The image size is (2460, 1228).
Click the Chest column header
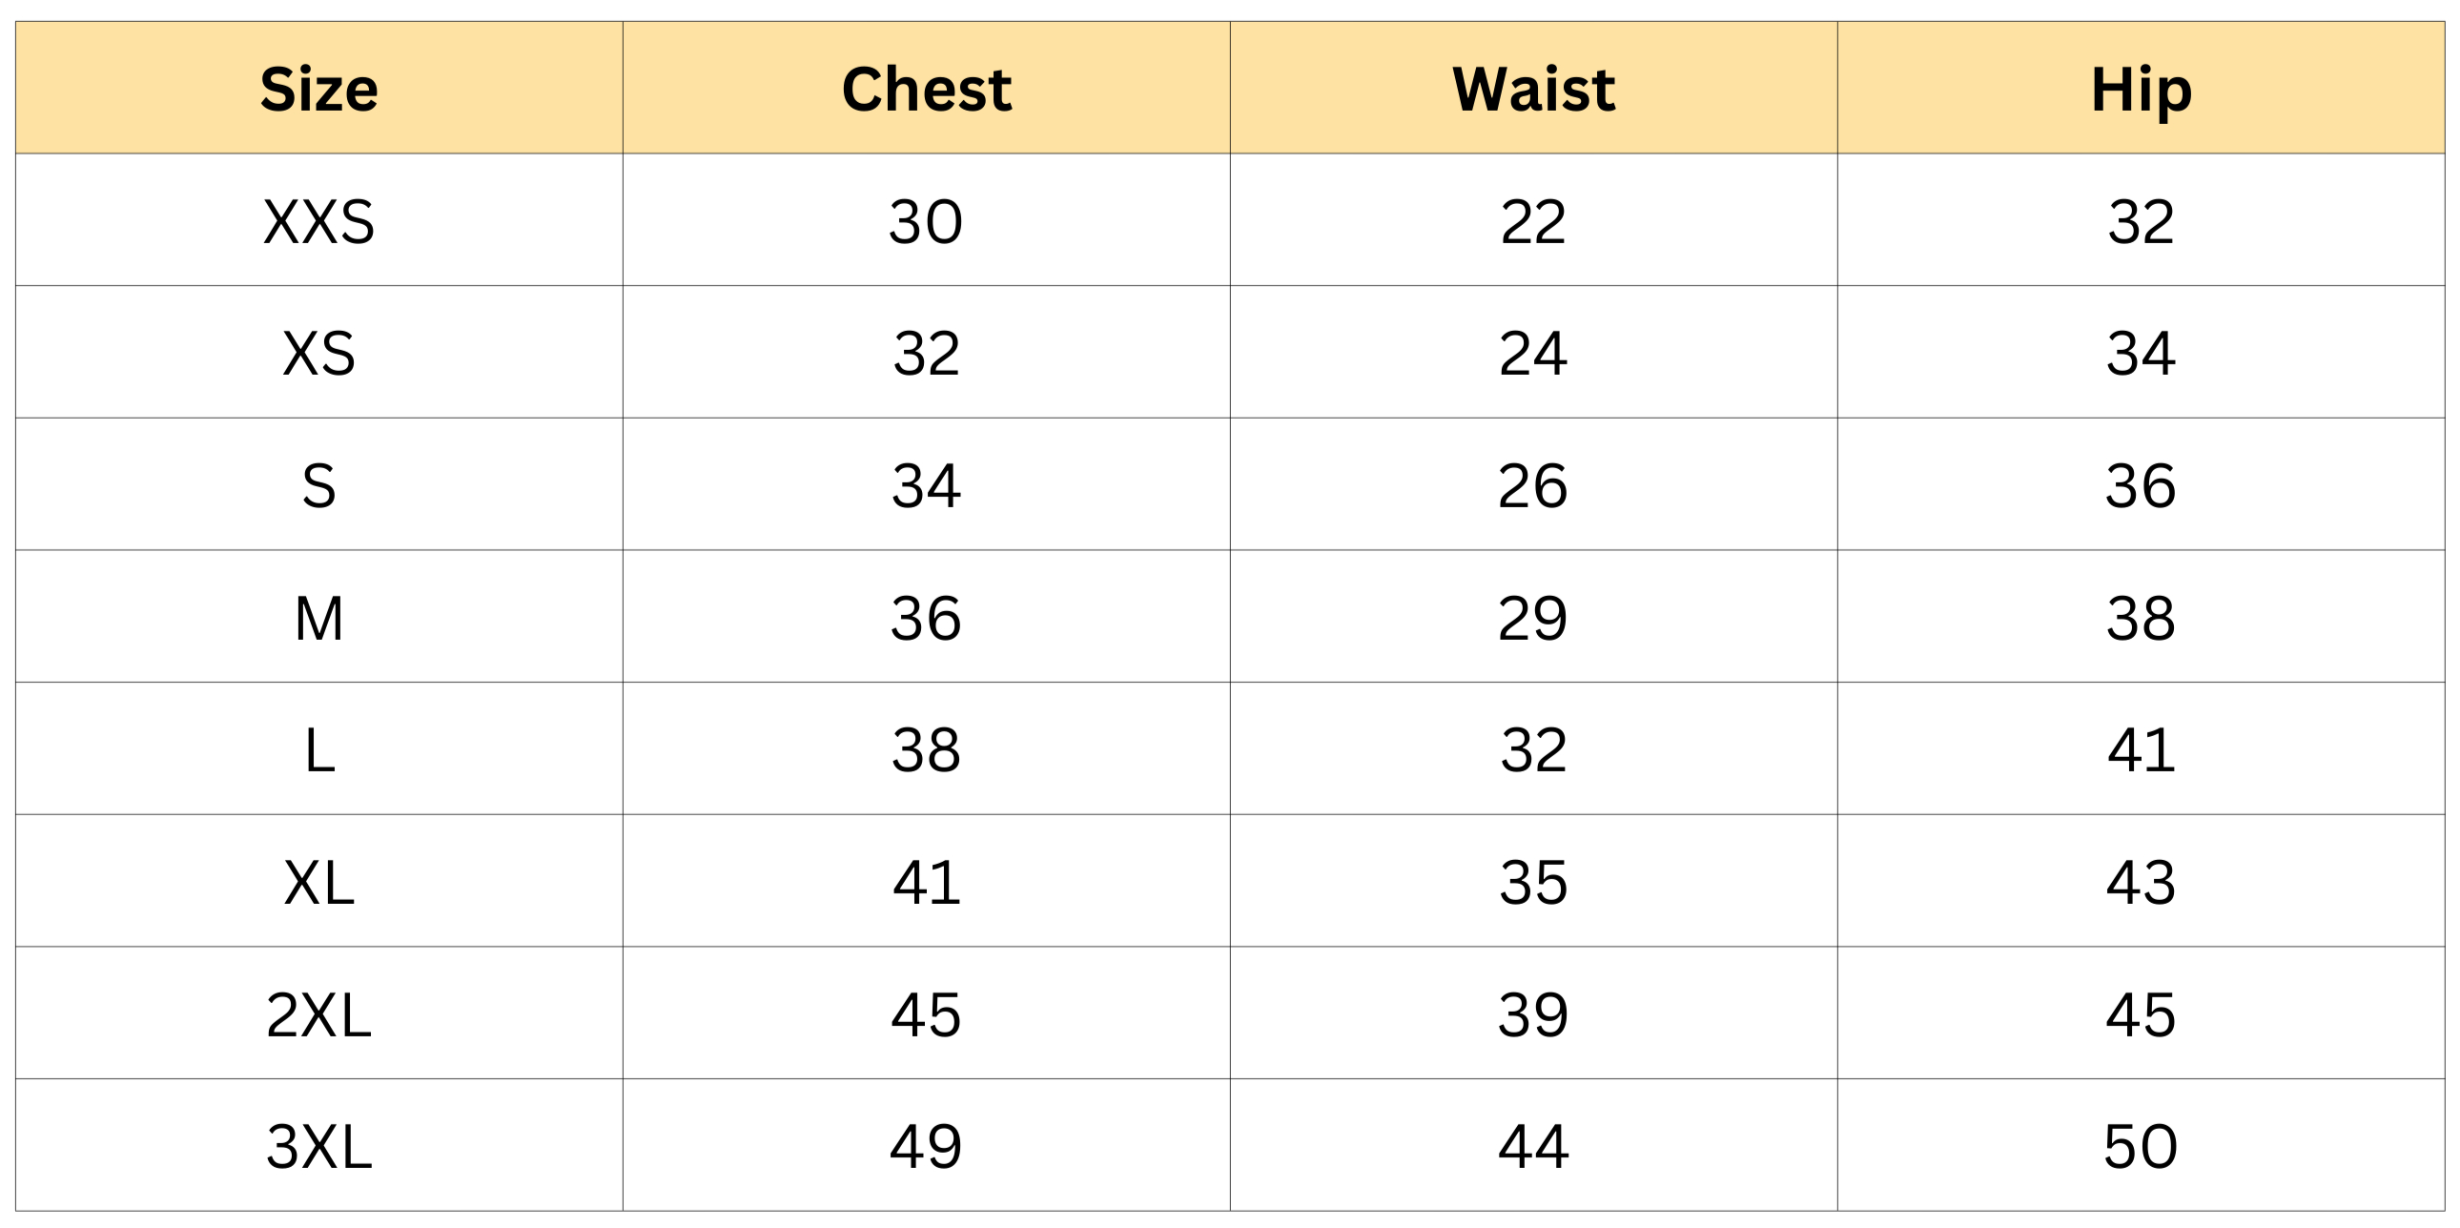tap(926, 89)
